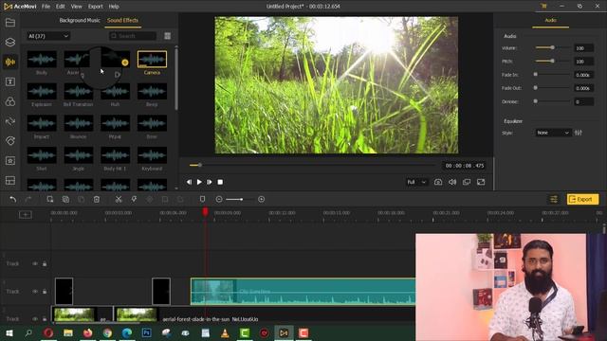The width and height of the screenshot is (607, 341).
Task: Adjust the Fade Out slider
Action: [552, 88]
